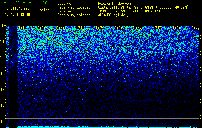Click the Ogata-vill. Akita-Pref. JAPAN location text
The height and width of the screenshot is (128, 202).
[x=143, y=7]
